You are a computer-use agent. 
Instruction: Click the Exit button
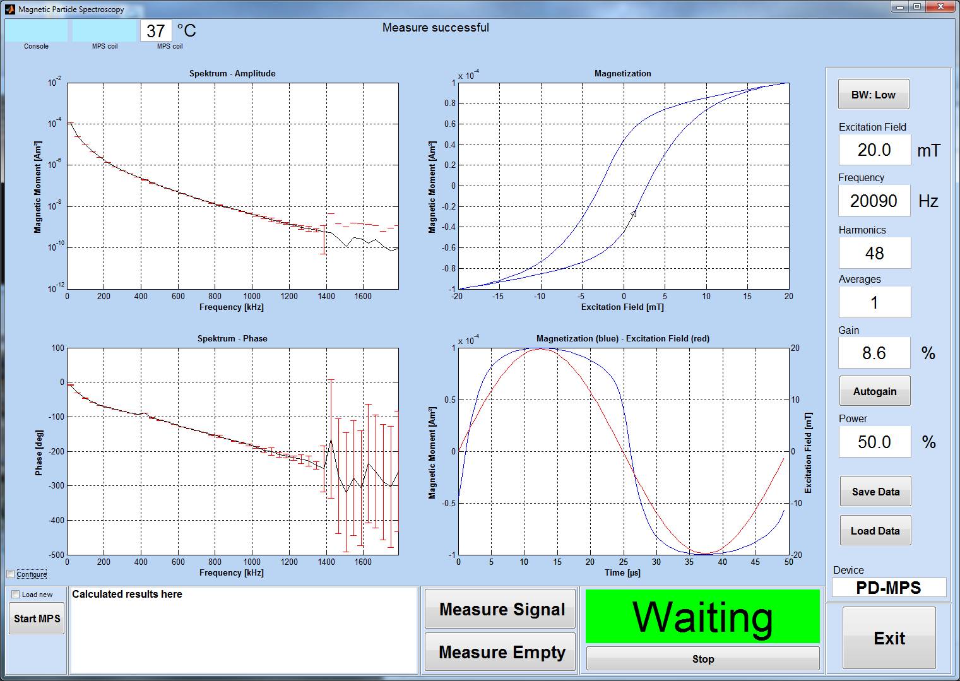pyautogui.click(x=889, y=638)
